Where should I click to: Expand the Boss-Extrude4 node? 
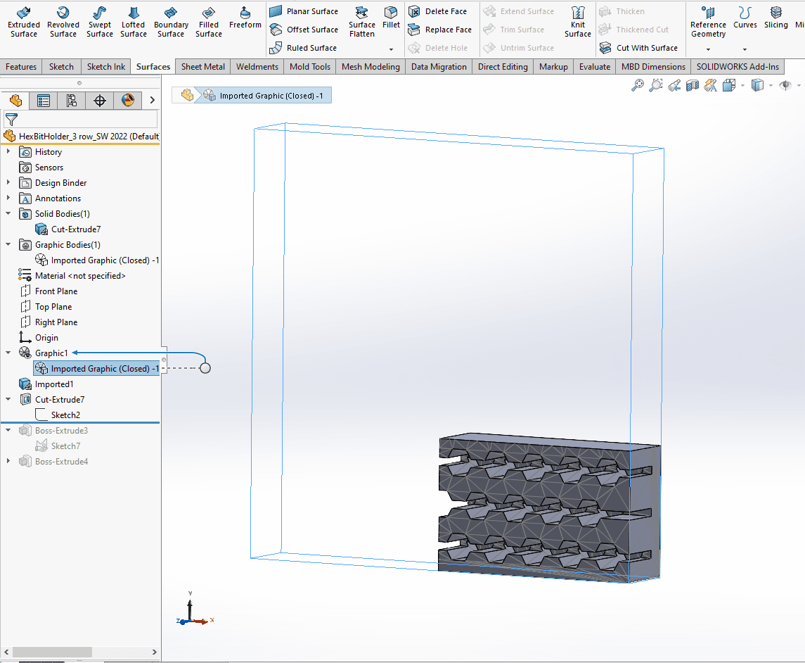click(8, 461)
